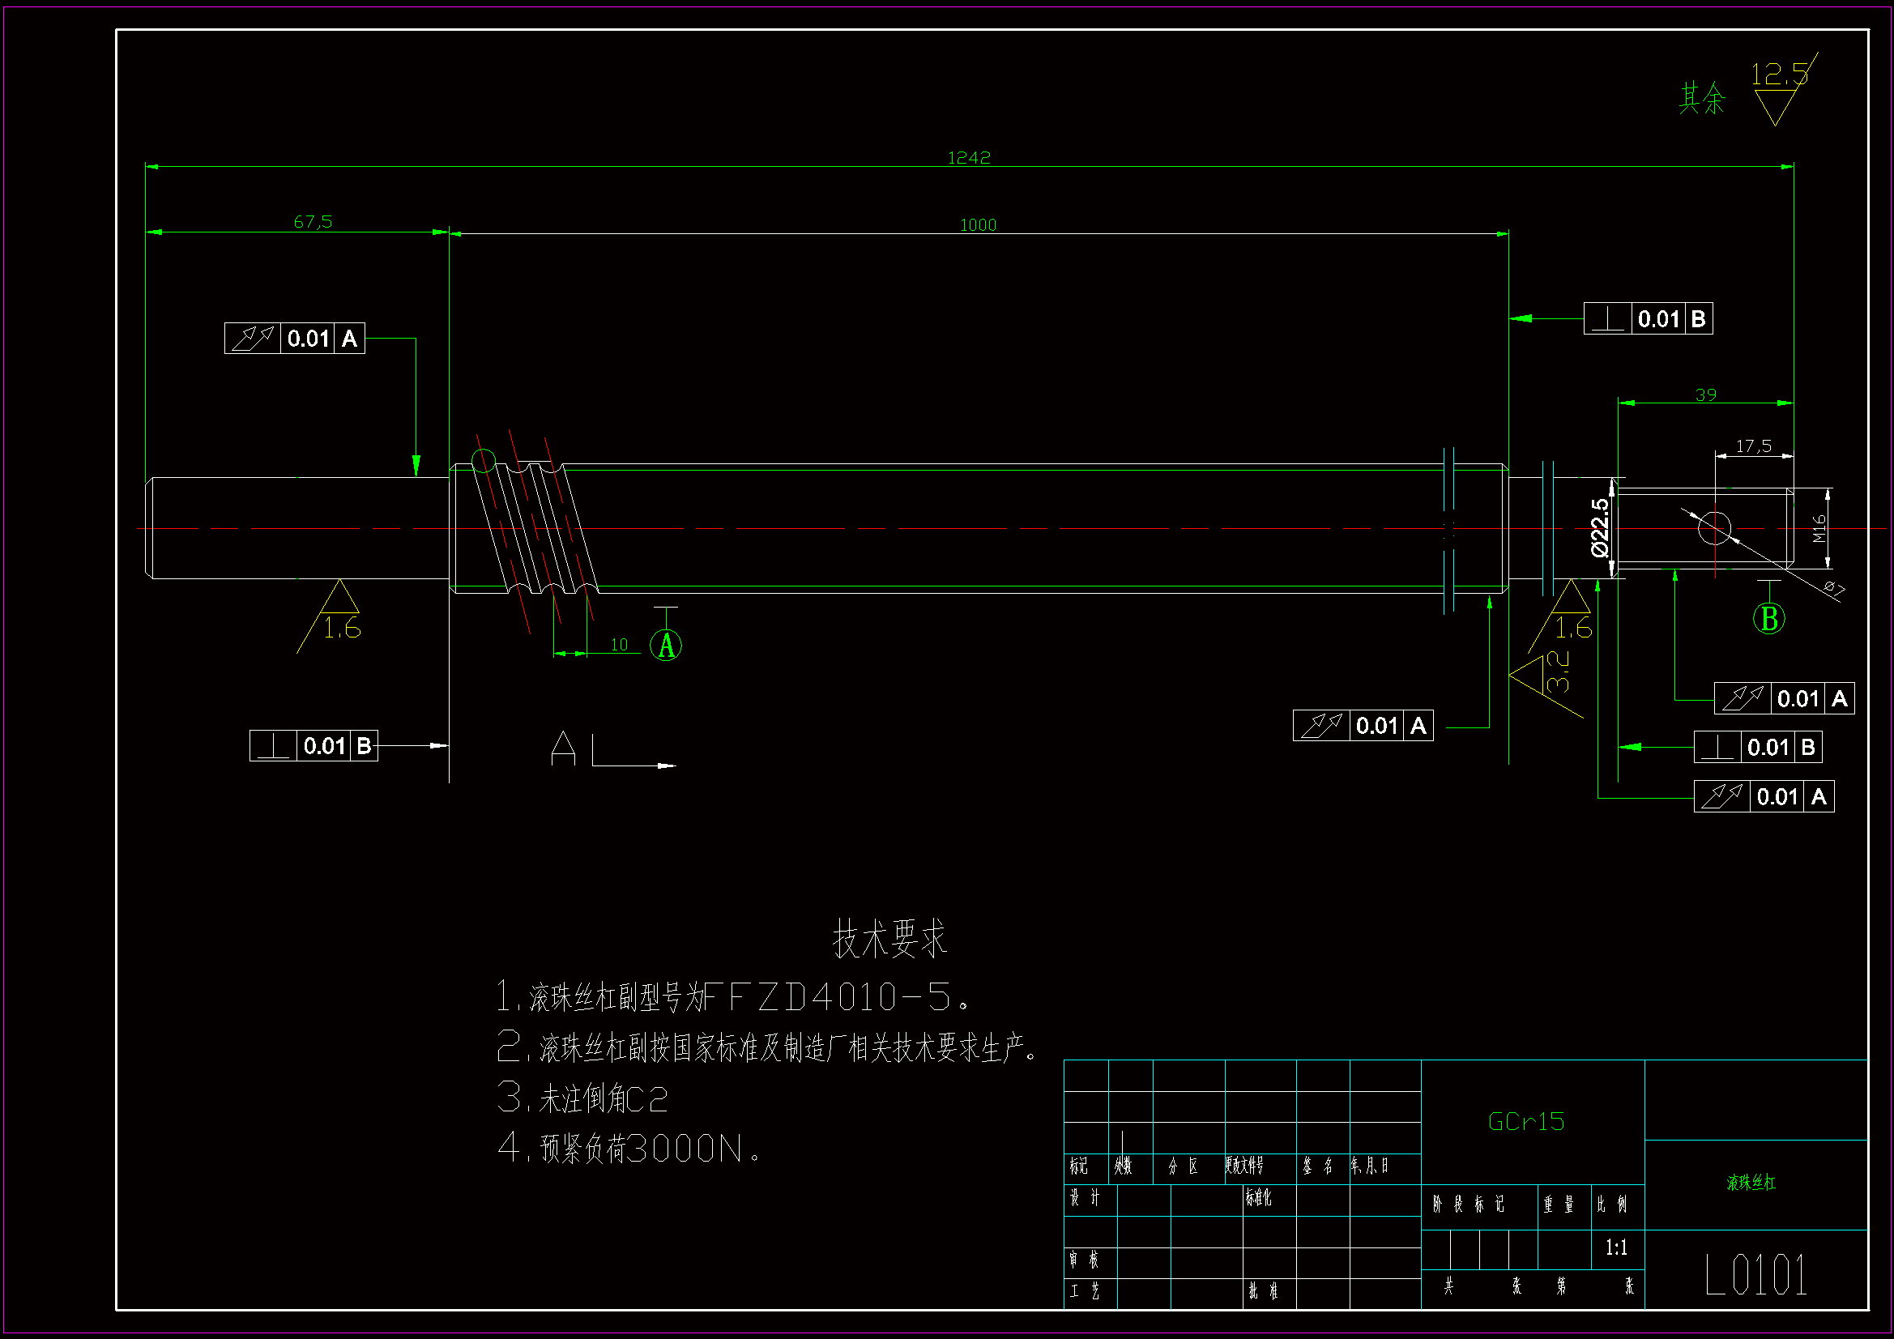The width and height of the screenshot is (1894, 1339).
Task: Click the 1:1 scale cell
Action: 1616,1247
